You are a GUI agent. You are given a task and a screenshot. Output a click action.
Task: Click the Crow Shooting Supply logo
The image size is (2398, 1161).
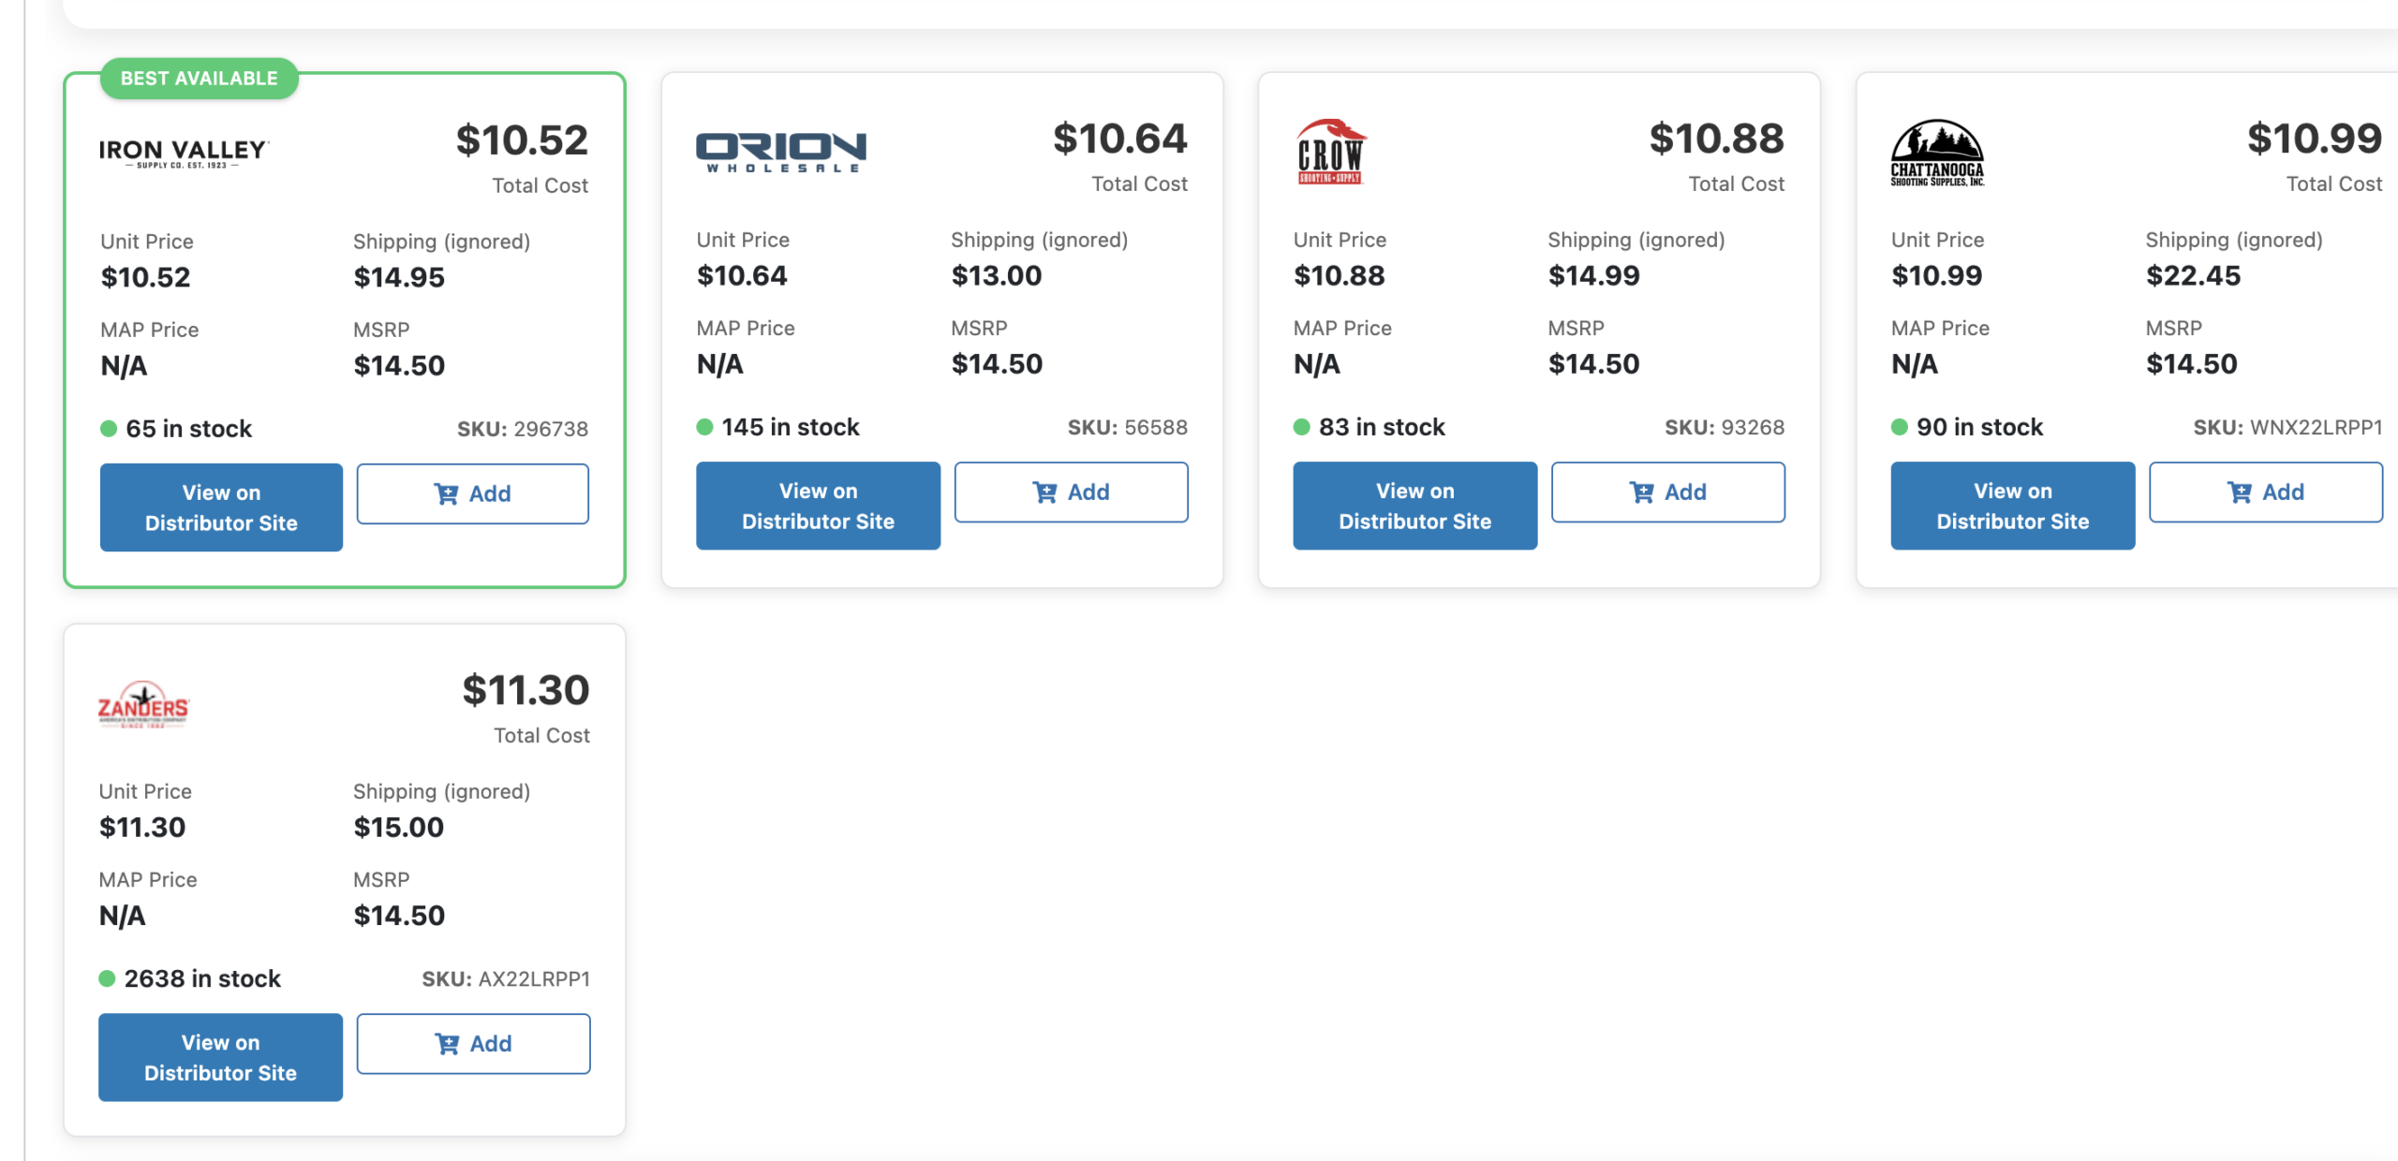1330,152
